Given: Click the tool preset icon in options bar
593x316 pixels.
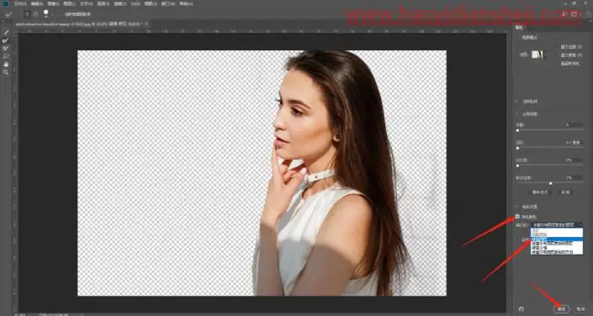Looking at the screenshot, I should point(9,14).
